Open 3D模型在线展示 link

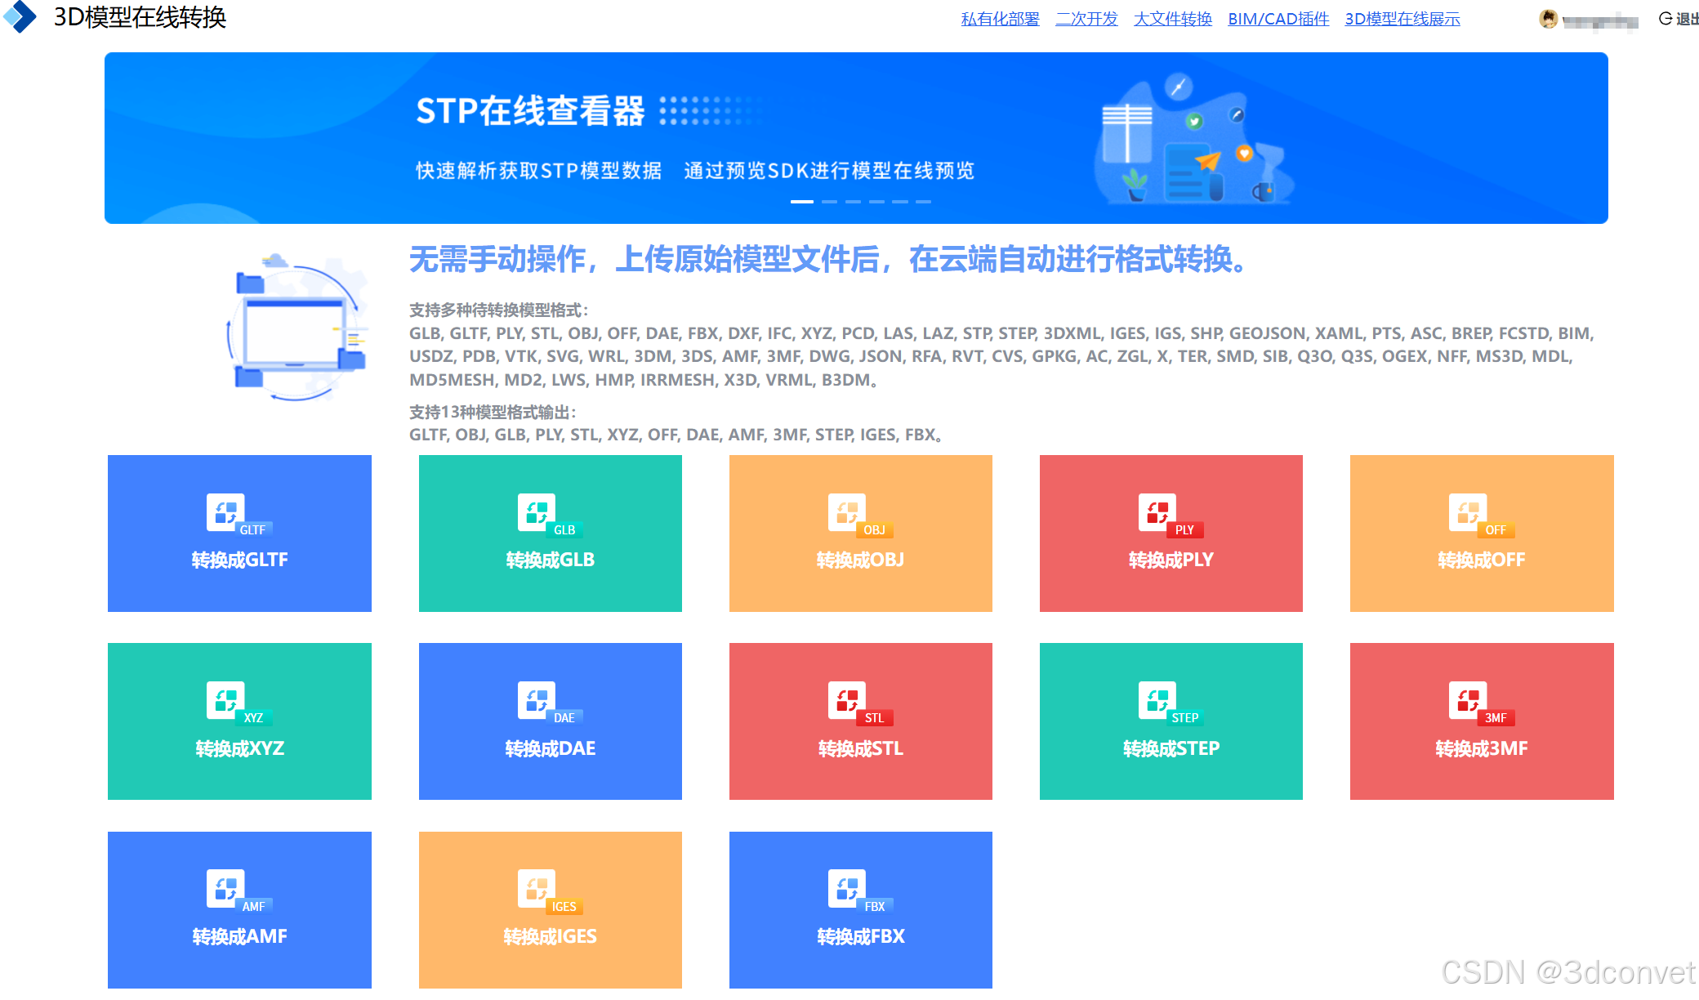tap(1402, 19)
